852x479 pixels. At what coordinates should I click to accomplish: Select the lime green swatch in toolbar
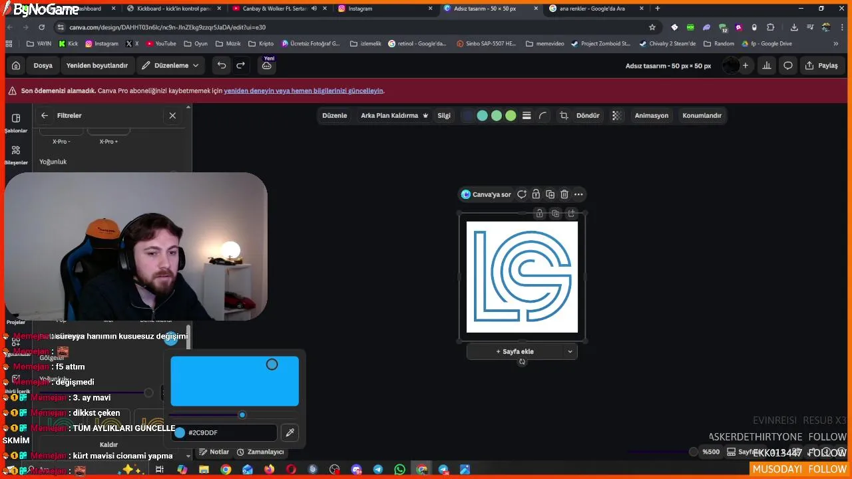[x=511, y=115]
